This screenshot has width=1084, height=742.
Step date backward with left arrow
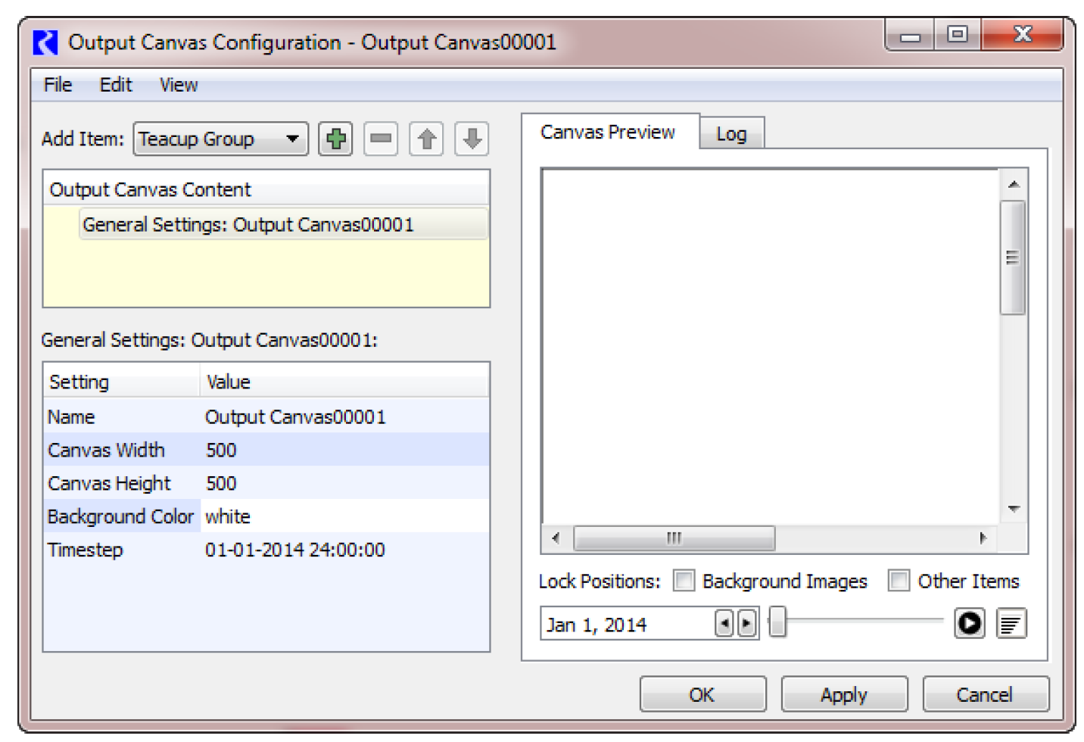724,624
